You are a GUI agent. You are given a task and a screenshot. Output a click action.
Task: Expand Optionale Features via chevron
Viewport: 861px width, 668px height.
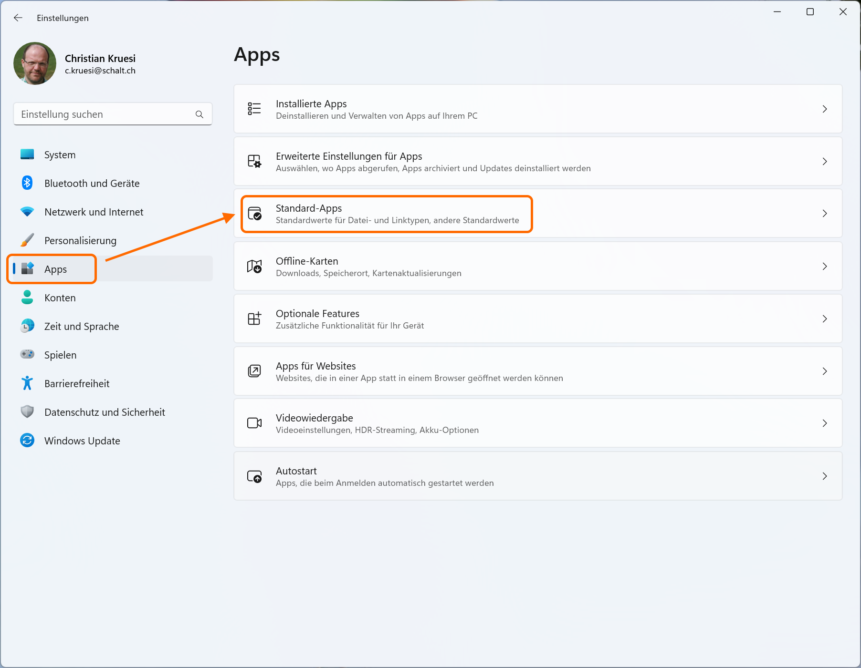coord(824,319)
